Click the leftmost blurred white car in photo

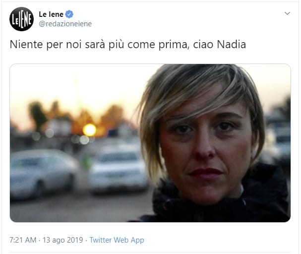[x=43, y=174]
